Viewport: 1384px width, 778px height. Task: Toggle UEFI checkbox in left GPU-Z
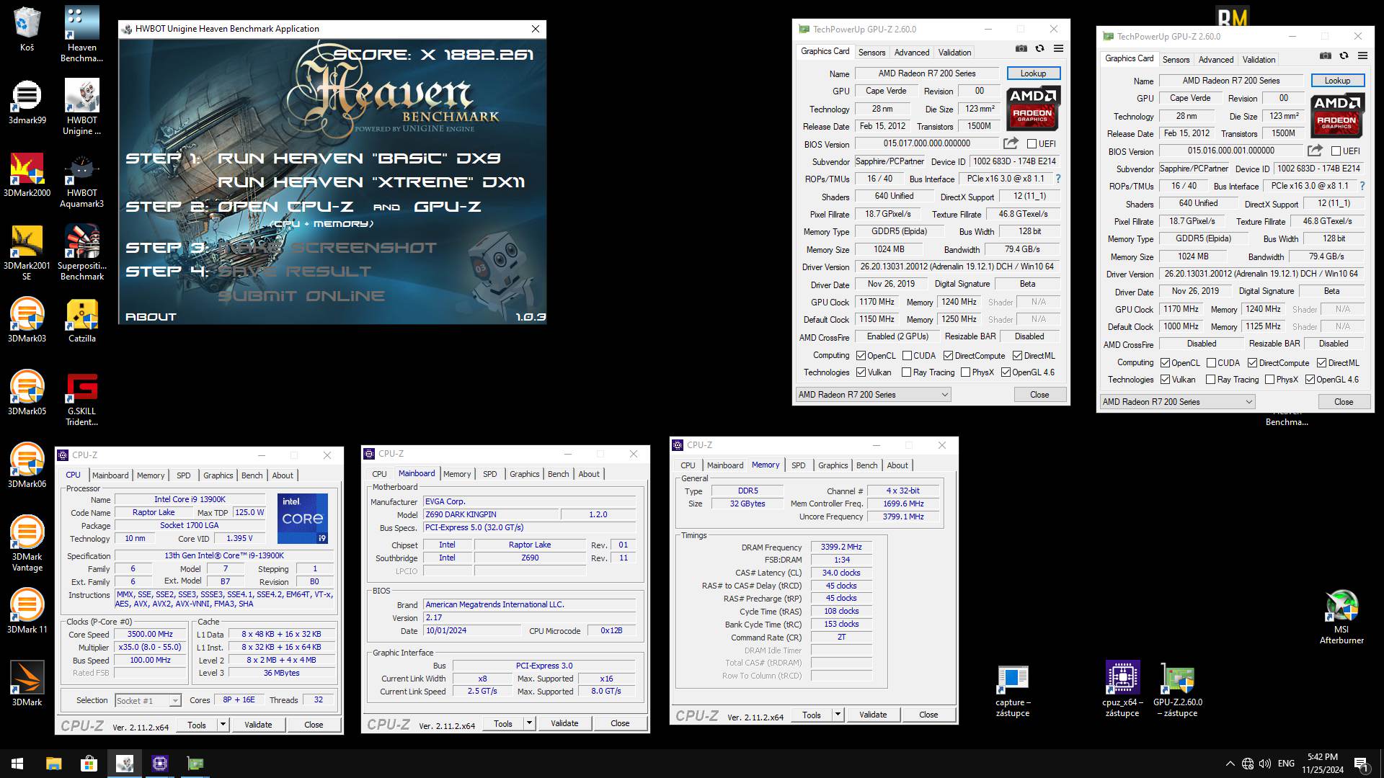pyautogui.click(x=1032, y=143)
